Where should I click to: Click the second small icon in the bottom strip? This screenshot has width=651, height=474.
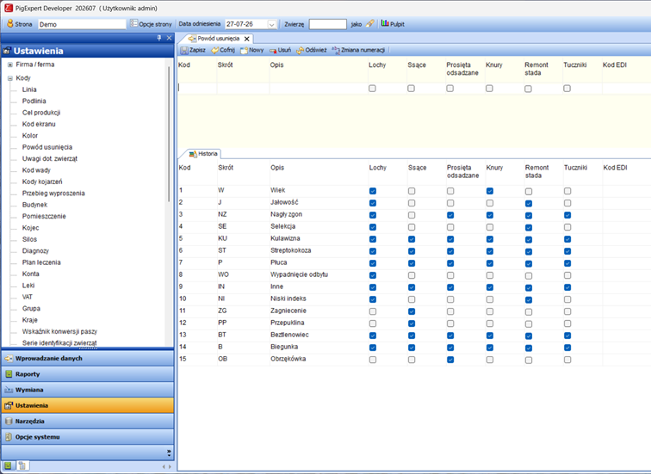click(x=22, y=466)
